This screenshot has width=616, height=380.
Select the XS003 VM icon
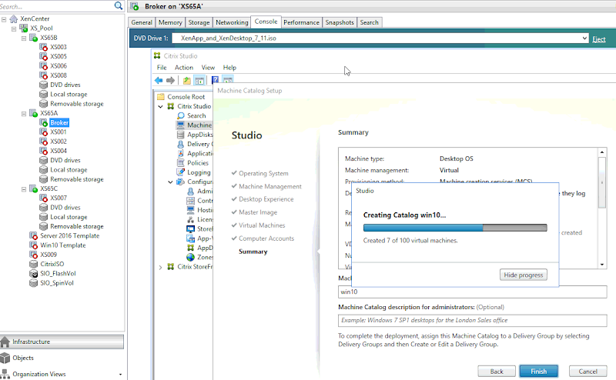[44, 47]
